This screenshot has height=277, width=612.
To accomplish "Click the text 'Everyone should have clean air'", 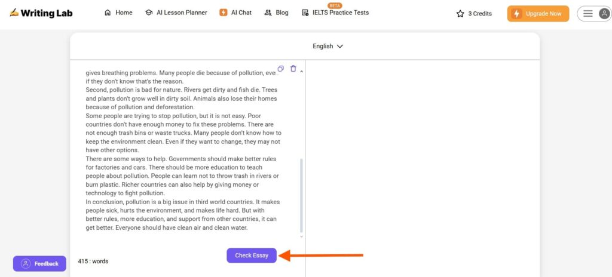I will [x=158, y=227].
